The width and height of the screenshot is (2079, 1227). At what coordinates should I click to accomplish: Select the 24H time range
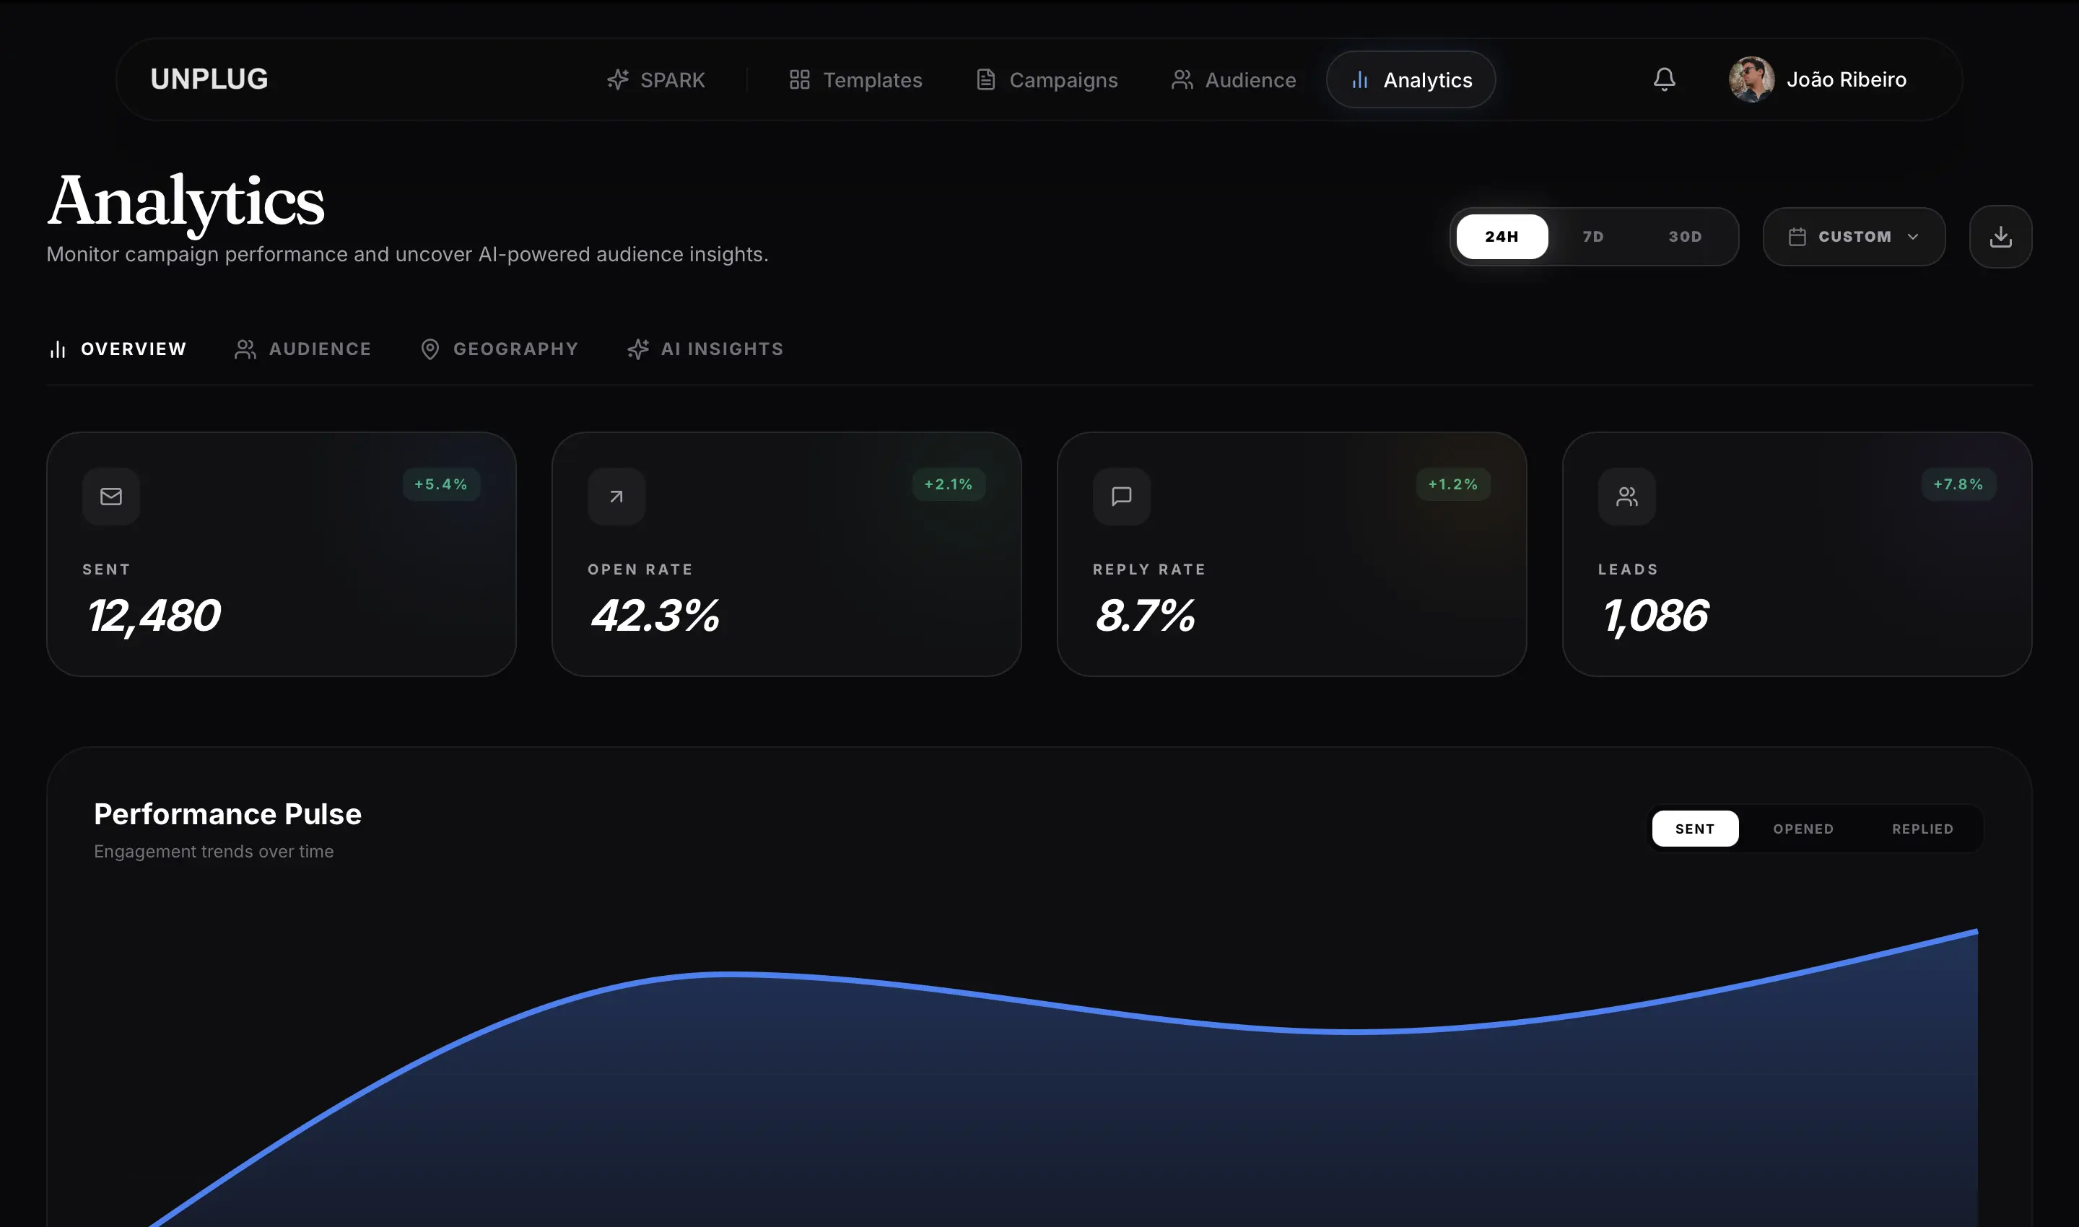pyautogui.click(x=1501, y=237)
